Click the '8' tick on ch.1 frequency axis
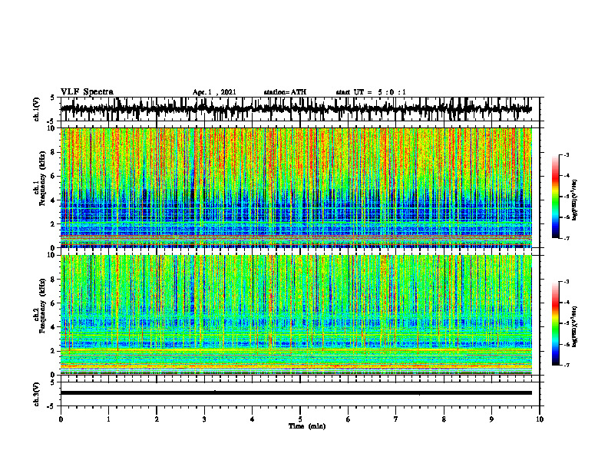608x470 pixels. [x=54, y=152]
